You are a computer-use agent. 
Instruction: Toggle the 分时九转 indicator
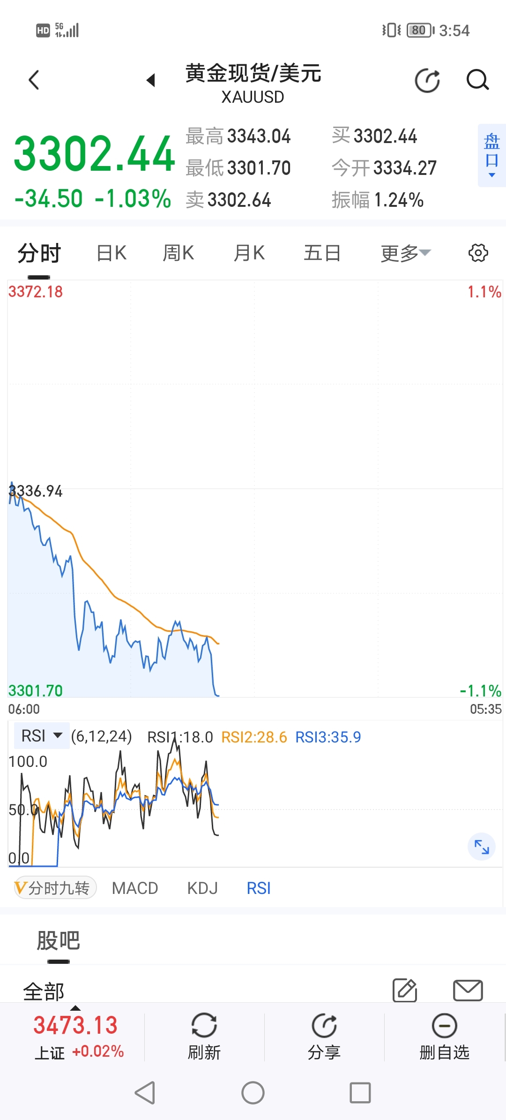click(x=55, y=888)
